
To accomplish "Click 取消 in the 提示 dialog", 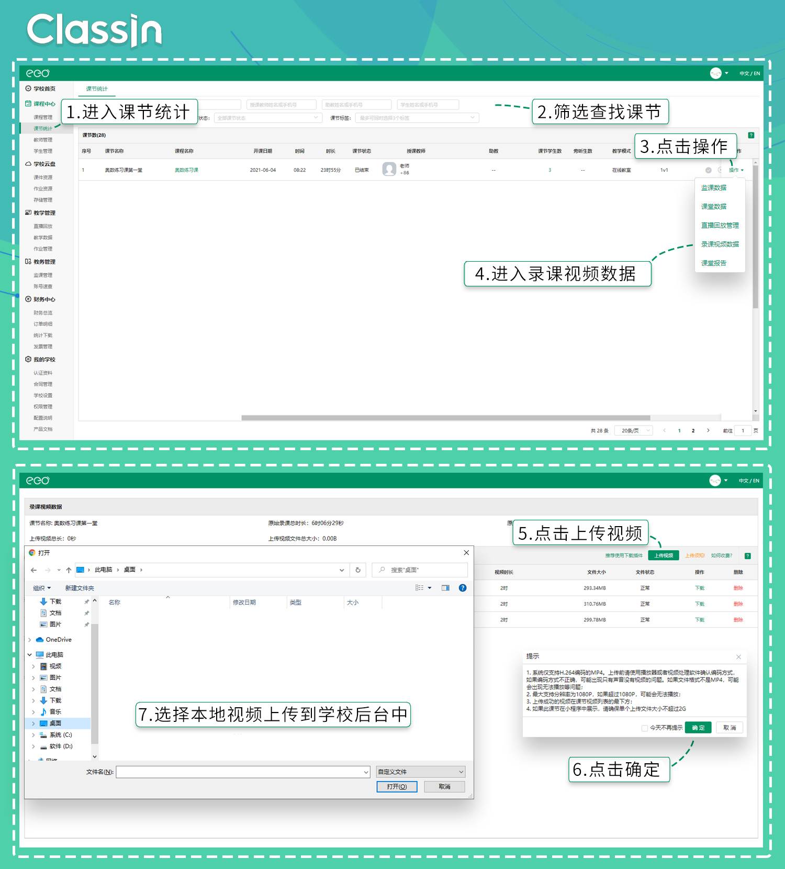I will pyautogui.click(x=730, y=728).
